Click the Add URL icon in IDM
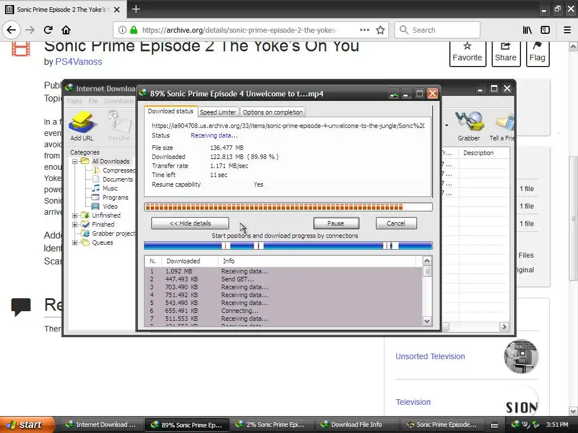Image resolution: width=578 pixels, height=433 pixels. [x=82, y=126]
